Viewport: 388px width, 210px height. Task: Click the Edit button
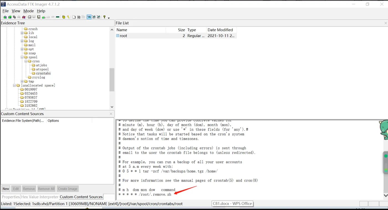16,189
